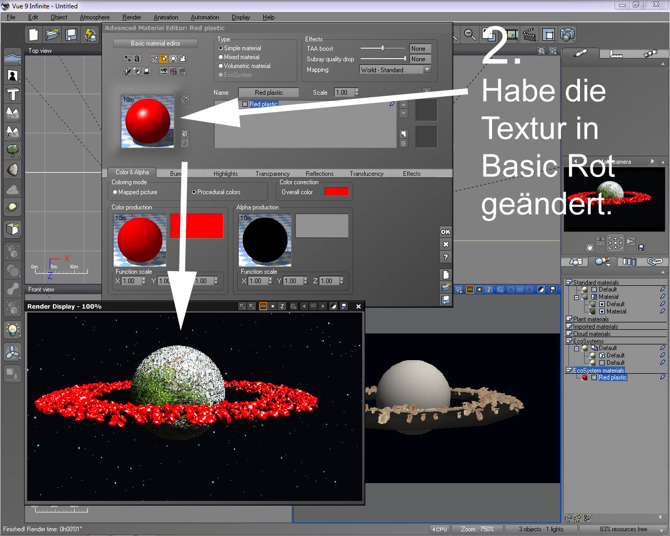The image size is (670, 536).
Task: Cancel the material editor with the X button
Action: click(x=445, y=244)
